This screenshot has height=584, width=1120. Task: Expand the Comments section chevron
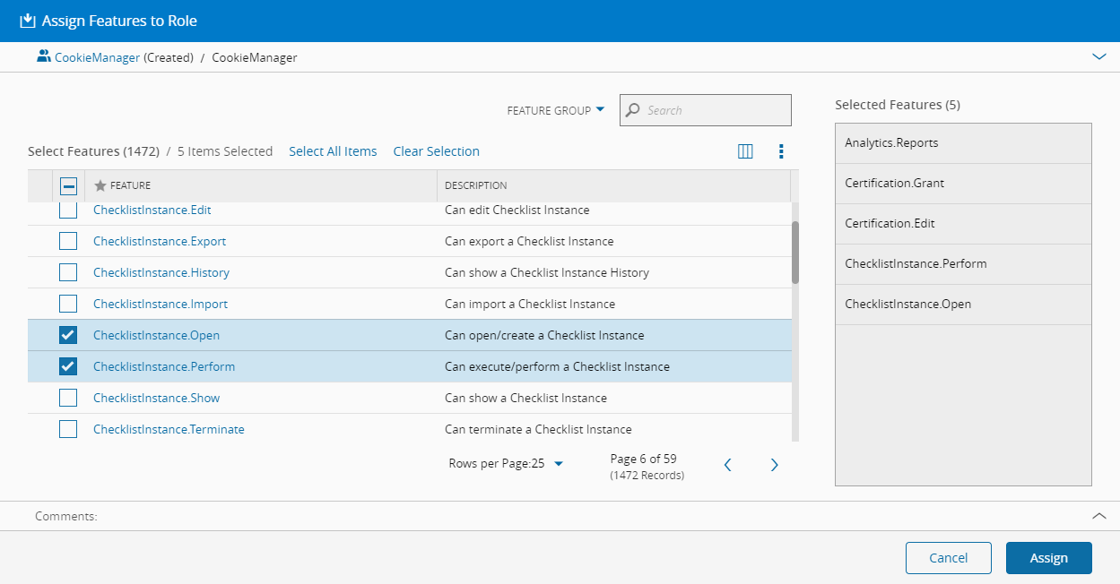tap(1098, 516)
